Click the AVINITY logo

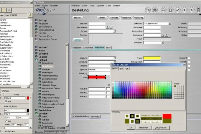45,11
